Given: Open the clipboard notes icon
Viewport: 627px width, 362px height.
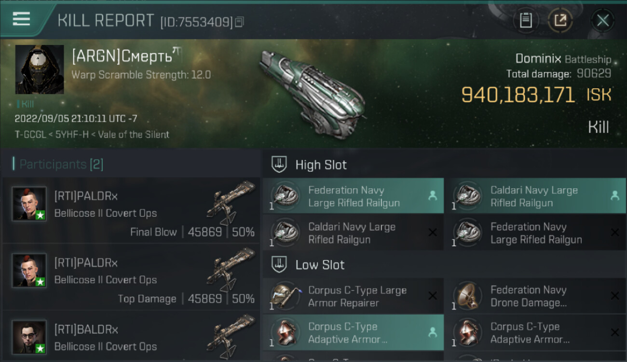Looking at the screenshot, I should (526, 20).
